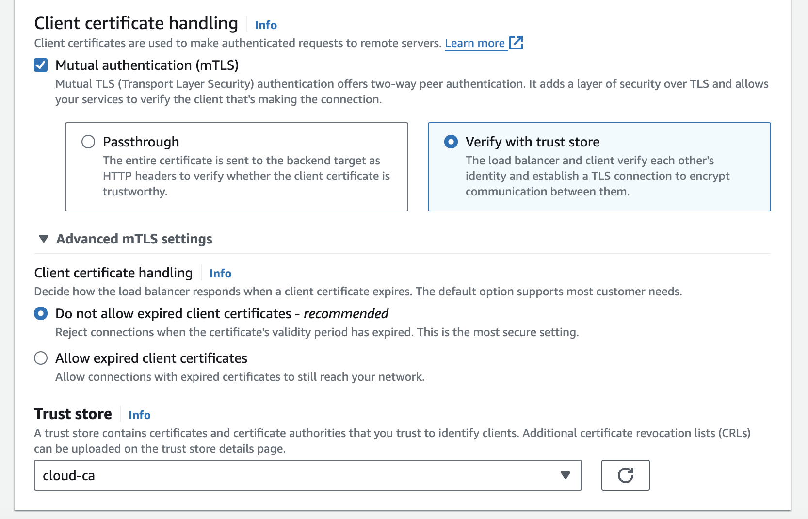Click the Allow connections with expired certificates text
The height and width of the screenshot is (519, 808).
240,377
